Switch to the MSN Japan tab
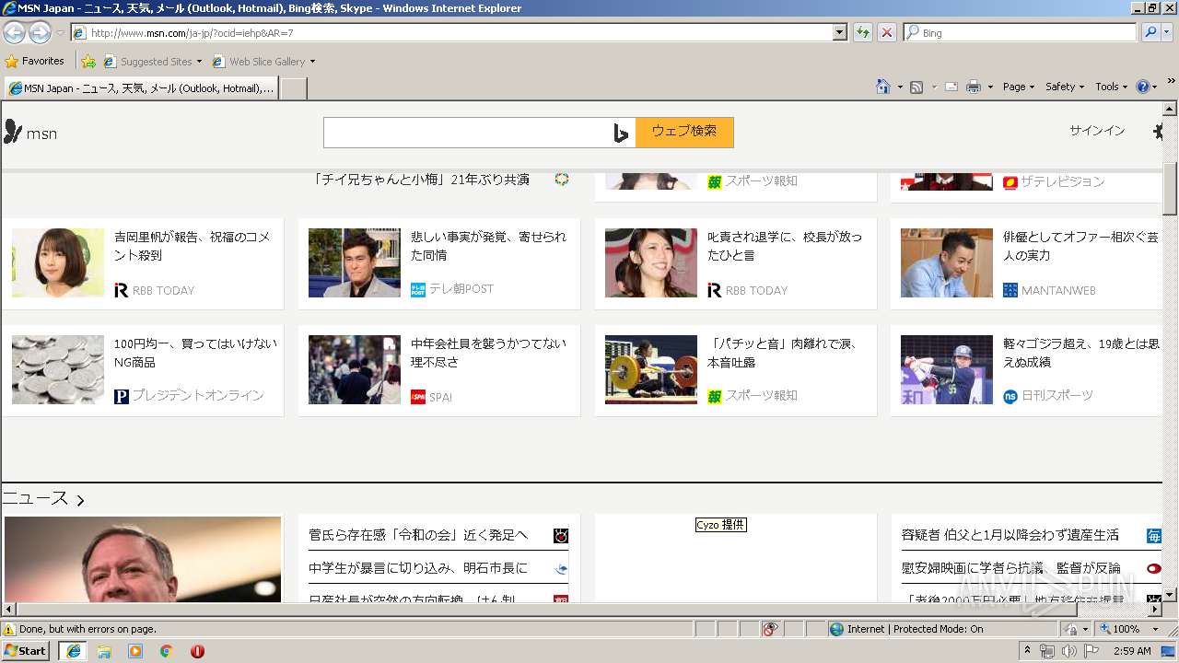Viewport: 1179px width, 663px height. click(141, 88)
